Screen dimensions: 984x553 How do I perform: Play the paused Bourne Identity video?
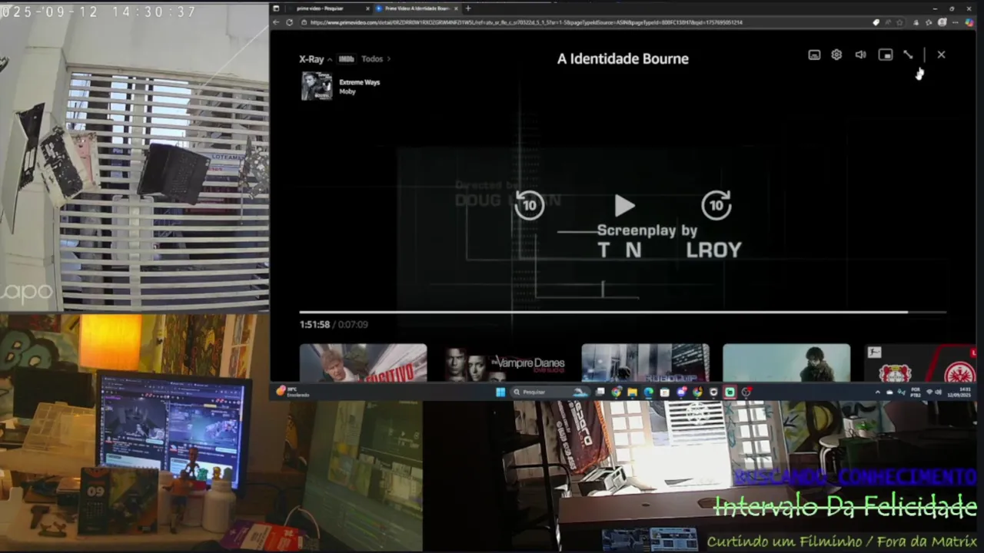click(x=624, y=206)
